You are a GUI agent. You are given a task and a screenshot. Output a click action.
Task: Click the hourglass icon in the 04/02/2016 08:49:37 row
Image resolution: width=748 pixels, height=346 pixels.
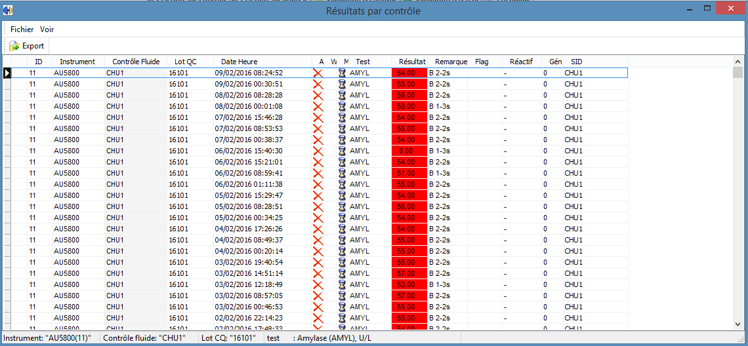(342, 240)
